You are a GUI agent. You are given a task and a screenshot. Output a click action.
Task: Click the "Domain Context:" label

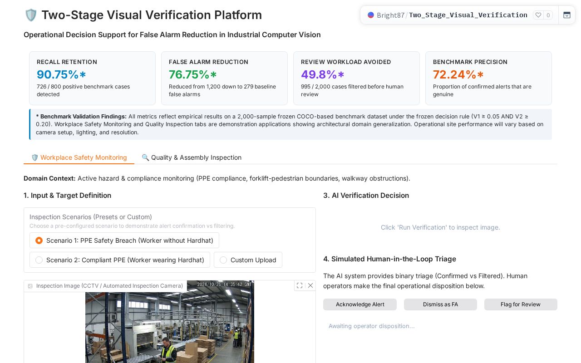click(49, 178)
